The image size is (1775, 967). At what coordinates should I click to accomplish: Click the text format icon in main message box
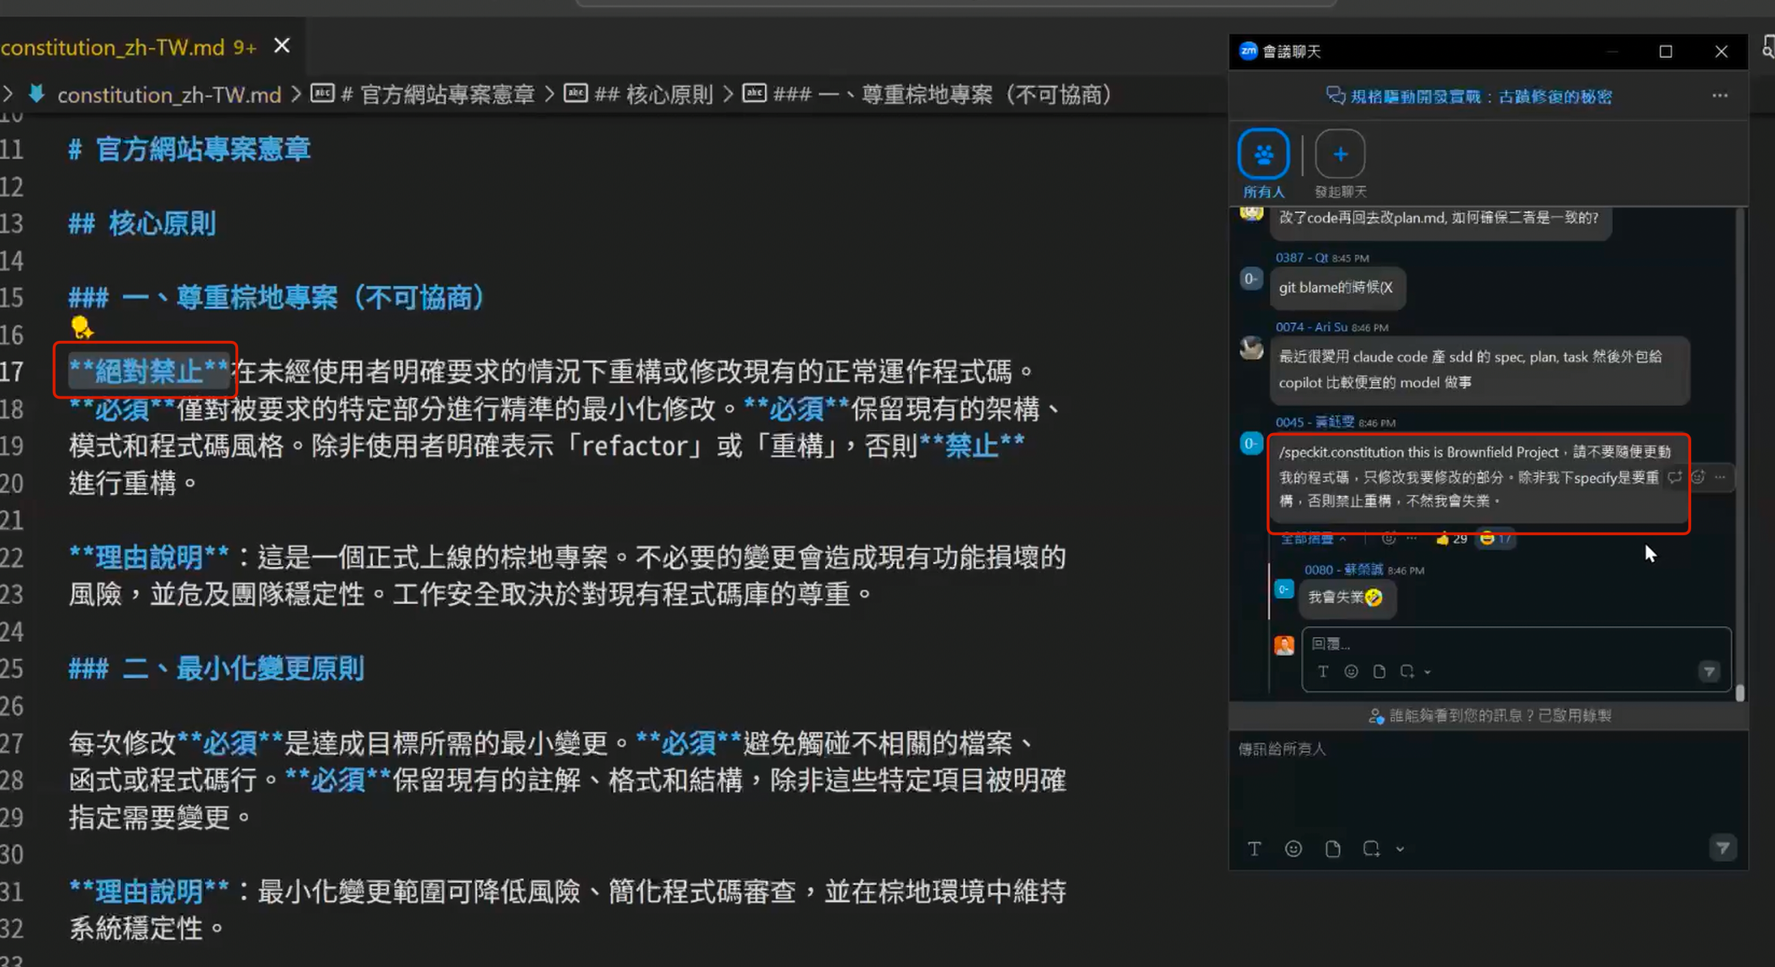pyautogui.click(x=1254, y=849)
